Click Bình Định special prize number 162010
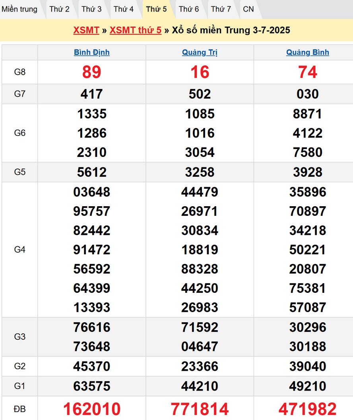Screen dimensions: 353x420 [92, 409]
